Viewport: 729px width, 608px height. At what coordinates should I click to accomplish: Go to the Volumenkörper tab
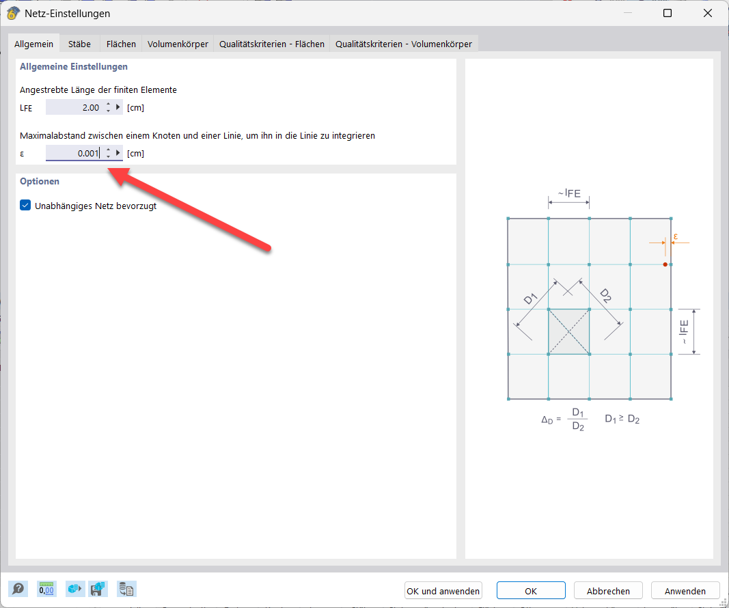tap(178, 44)
